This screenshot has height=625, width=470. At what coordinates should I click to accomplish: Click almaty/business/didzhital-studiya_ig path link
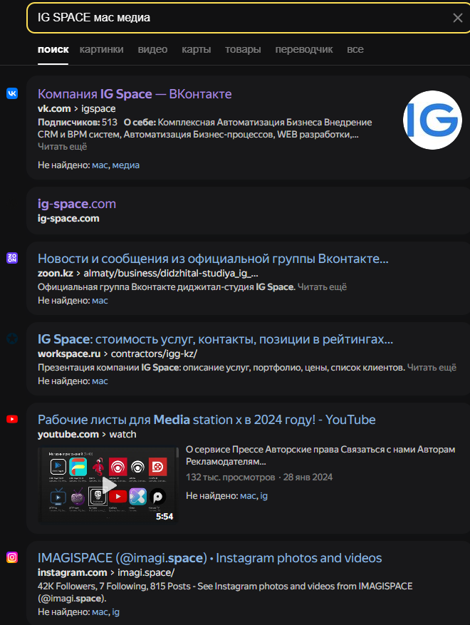171,274
